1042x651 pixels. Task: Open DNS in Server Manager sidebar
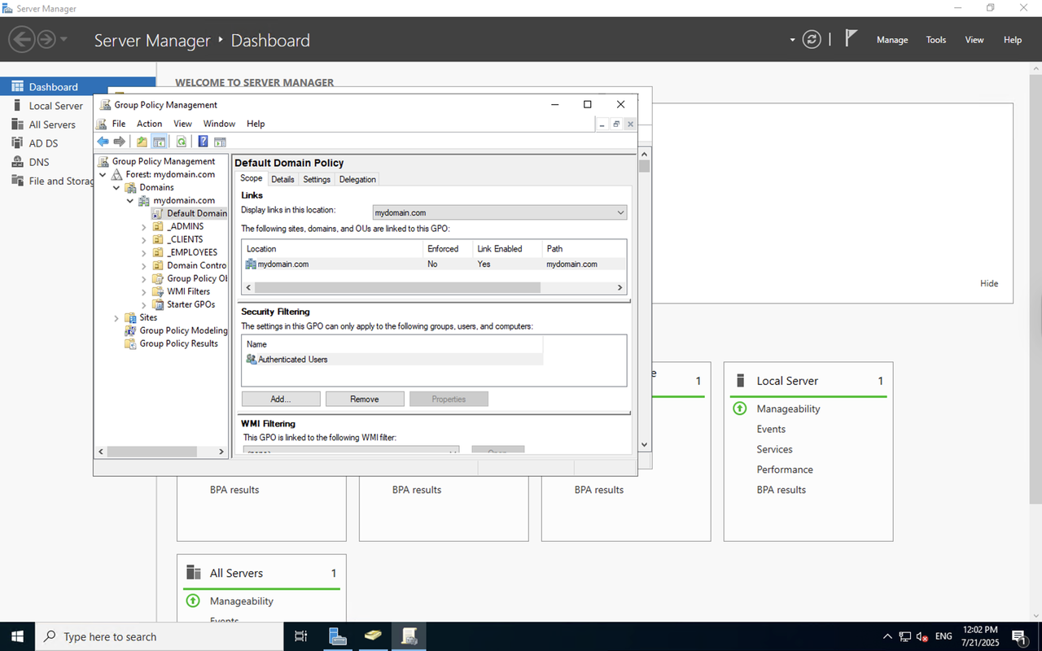point(39,162)
